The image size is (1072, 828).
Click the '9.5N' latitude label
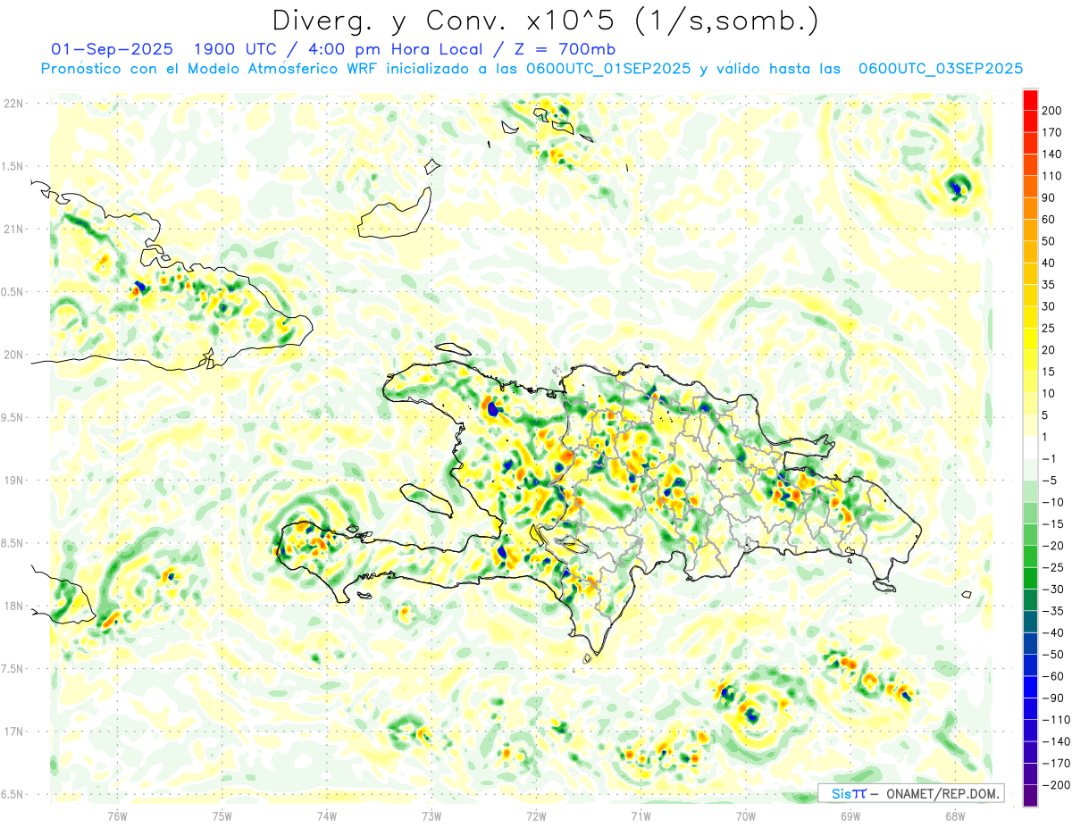pyautogui.click(x=13, y=417)
